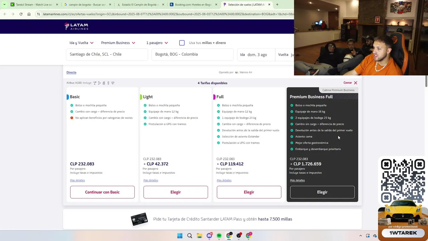Open Windows taskbar search

click(190, 236)
